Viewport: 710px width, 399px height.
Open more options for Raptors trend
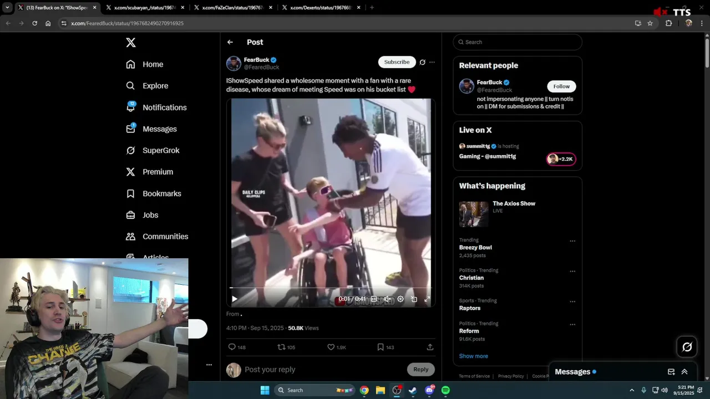tap(572, 301)
